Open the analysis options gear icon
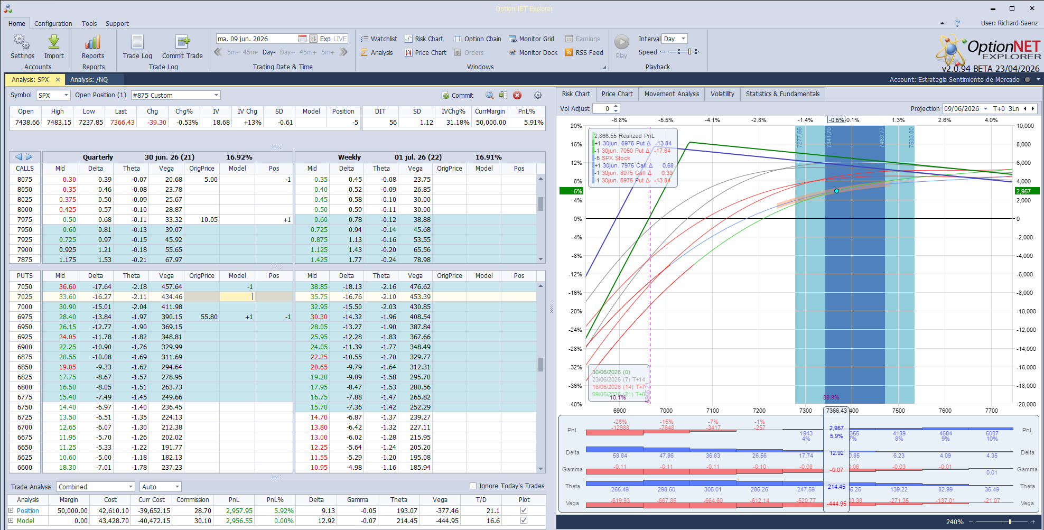Viewport: 1044px width, 530px height. click(538, 95)
